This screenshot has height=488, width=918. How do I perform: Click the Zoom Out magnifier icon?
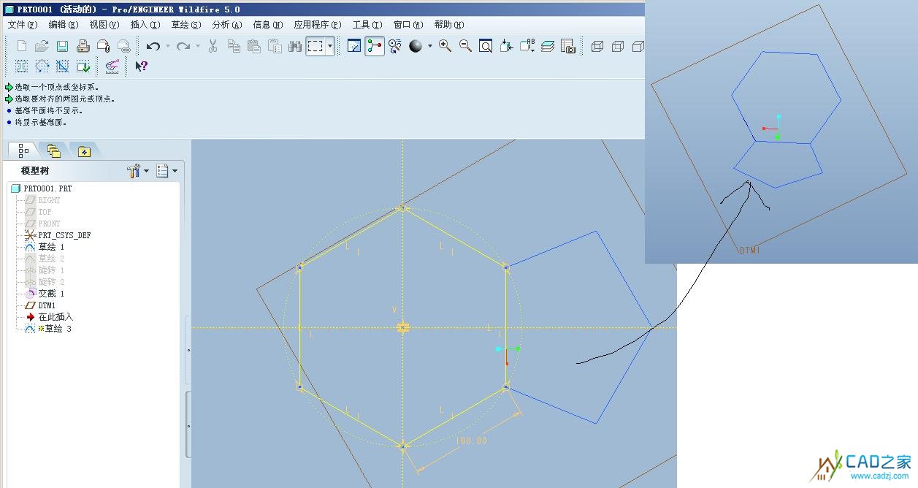coord(465,46)
